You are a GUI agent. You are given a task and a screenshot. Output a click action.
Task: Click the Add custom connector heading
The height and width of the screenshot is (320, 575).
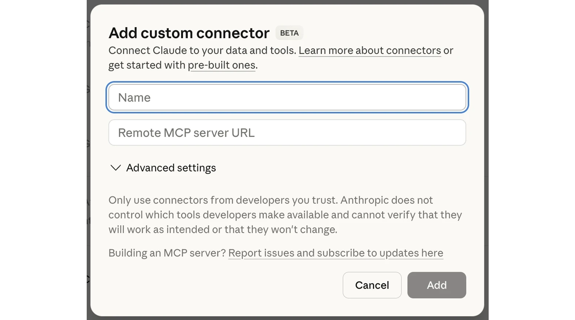[x=188, y=33]
